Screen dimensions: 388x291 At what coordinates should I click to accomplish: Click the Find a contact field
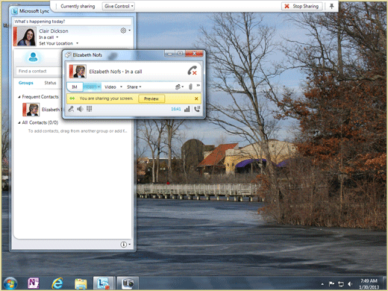pyautogui.click(x=39, y=71)
